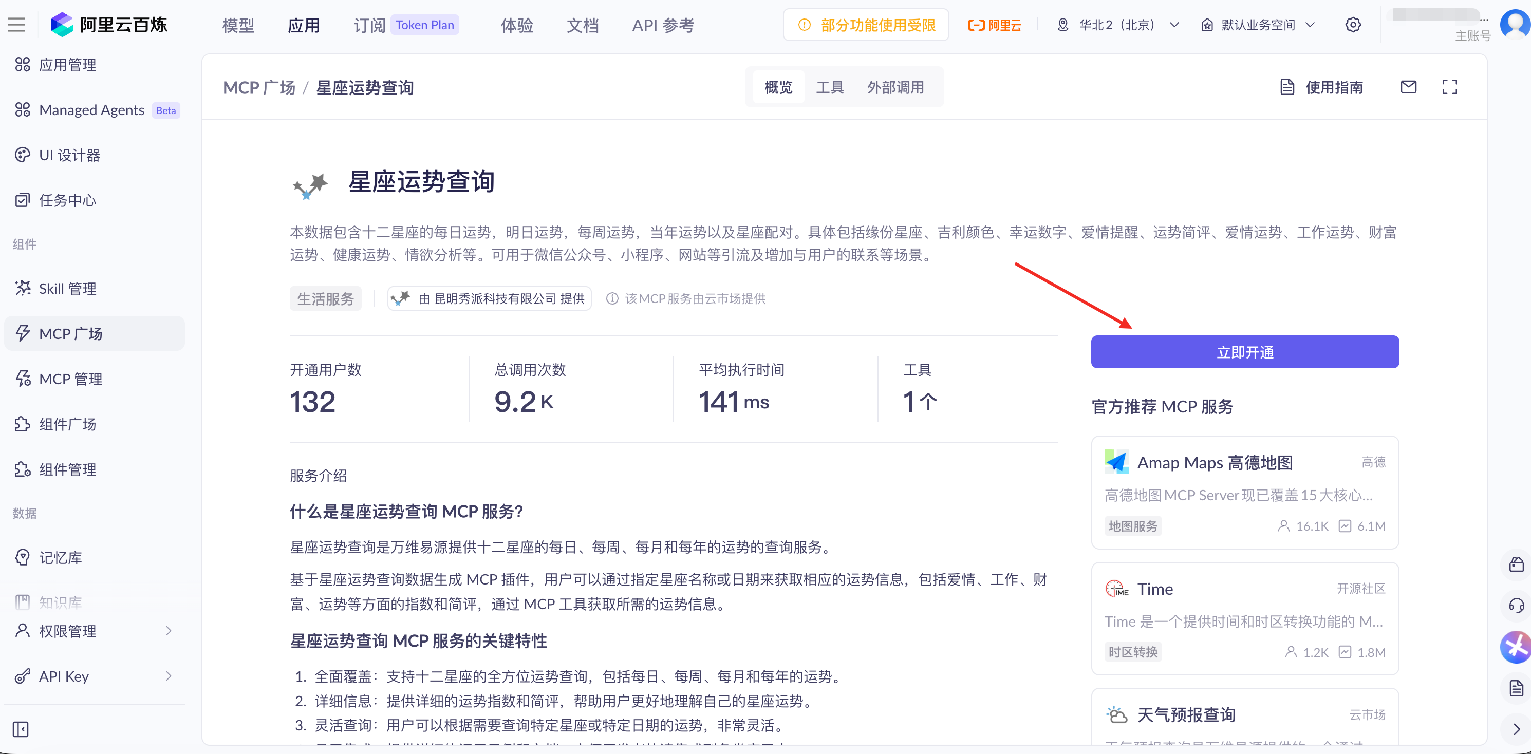Open the Amap Maps 高德地图 card title
Image resolution: width=1531 pixels, height=754 pixels.
(x=1215, y=462)
